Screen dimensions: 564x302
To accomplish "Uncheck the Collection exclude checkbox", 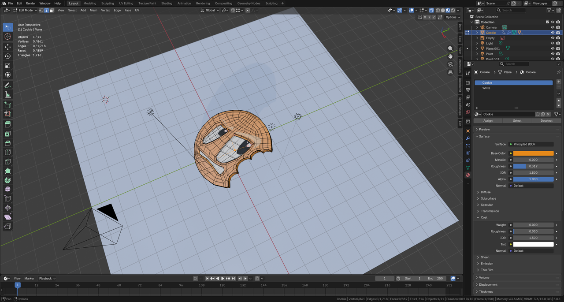I will 547,22.
